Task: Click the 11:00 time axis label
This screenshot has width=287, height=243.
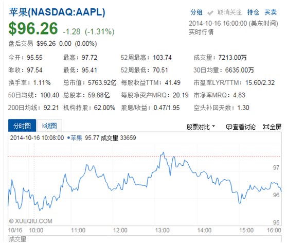Action: pyautogui.click(x=78, y=230)
